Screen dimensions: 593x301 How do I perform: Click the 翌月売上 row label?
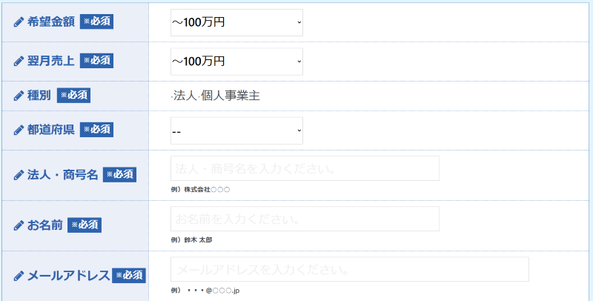pos(51,61)
